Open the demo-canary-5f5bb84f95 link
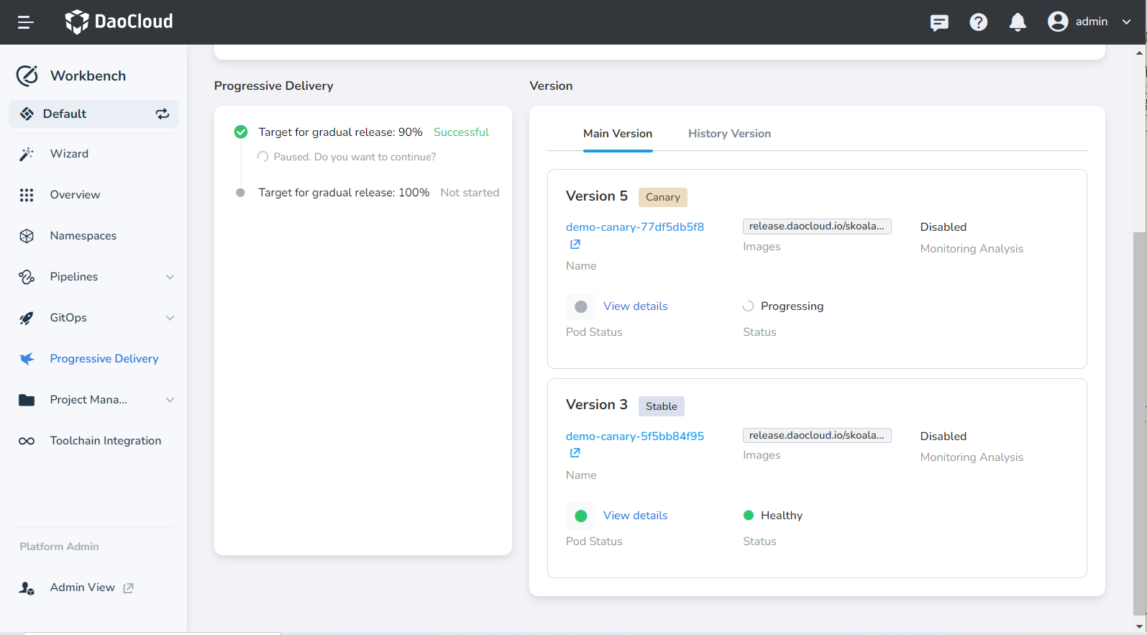The image size is (1147, 635). 634,437
